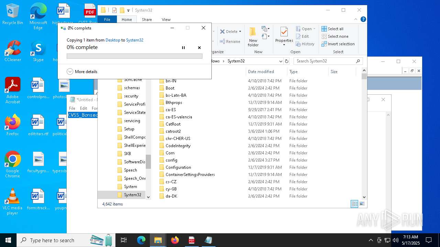Open Notepad Edit menu
Screen dimensions: 440x247
(x=84, y=108)
